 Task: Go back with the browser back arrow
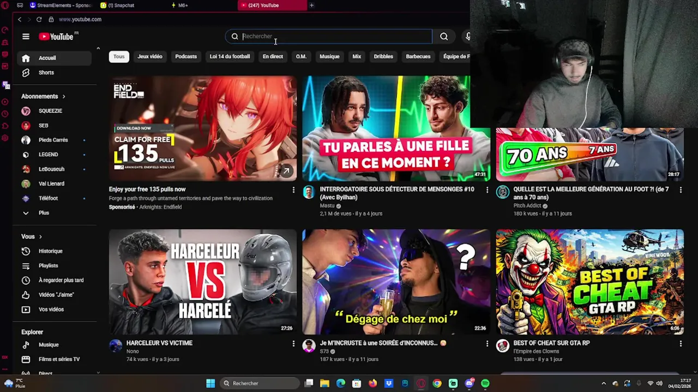pyautogui.click(x=20, y=20)
